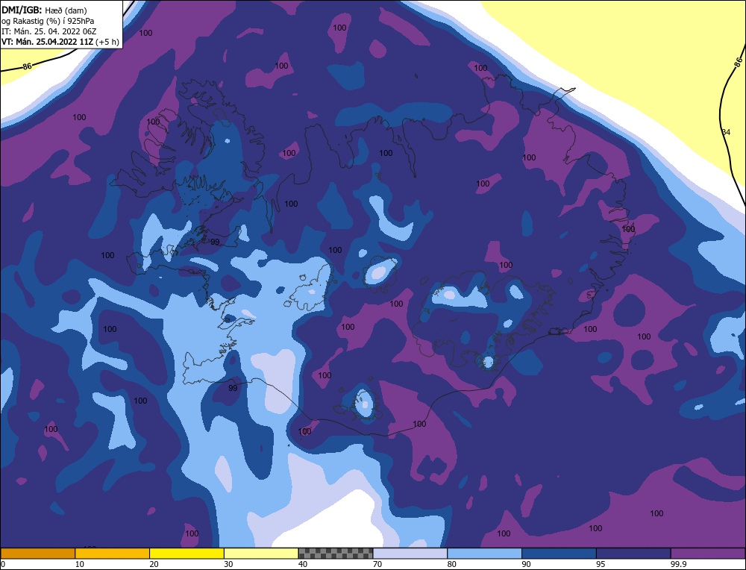746x570 pixels.
Task: Click the "86" contour label below the info box
Action: pos(27,66)
